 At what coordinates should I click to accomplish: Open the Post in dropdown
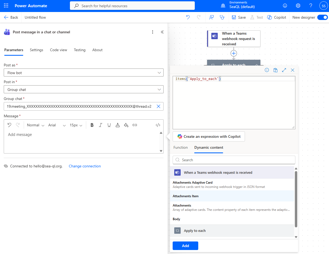(x=84, y=90)
